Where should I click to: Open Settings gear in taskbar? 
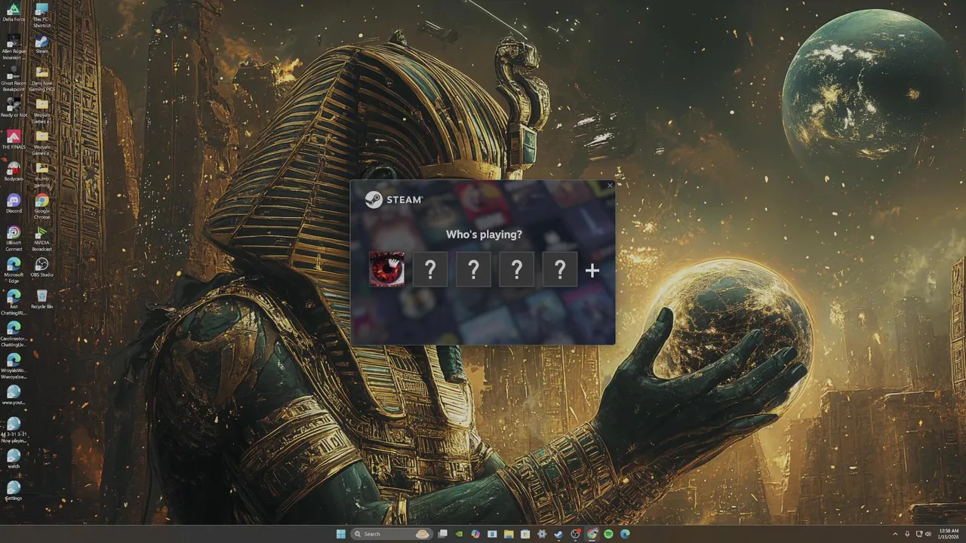coord(542,534)
